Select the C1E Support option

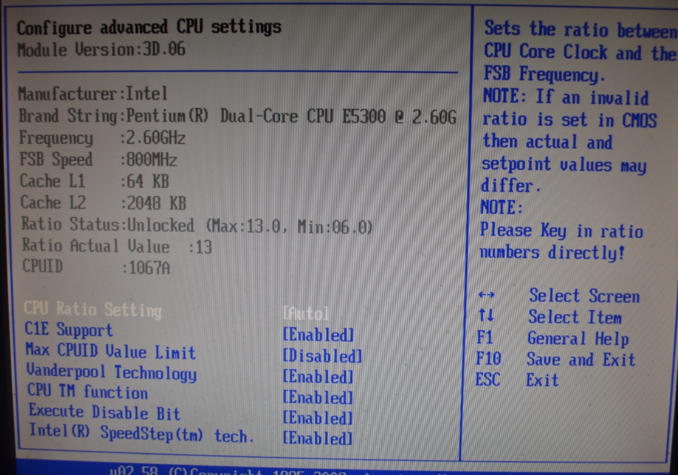[69, 330]
